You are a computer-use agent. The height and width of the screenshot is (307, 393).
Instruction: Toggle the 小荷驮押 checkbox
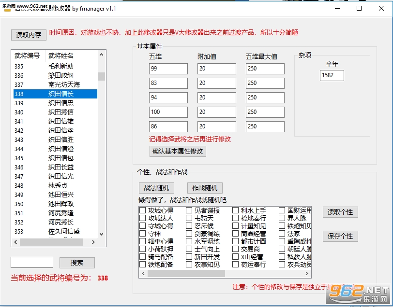tap(143, 249)
